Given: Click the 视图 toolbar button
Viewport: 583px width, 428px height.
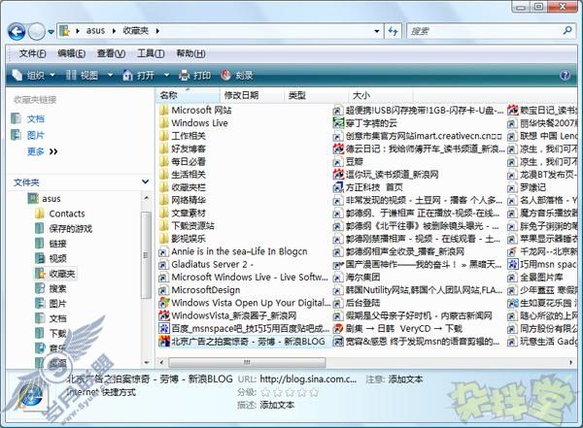Looking at the screenshot, I should coord(83,76).
